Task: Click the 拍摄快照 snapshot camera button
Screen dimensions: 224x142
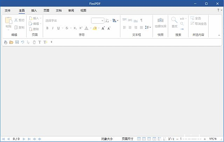Action: pyautogui.click(x=160, y=23)
